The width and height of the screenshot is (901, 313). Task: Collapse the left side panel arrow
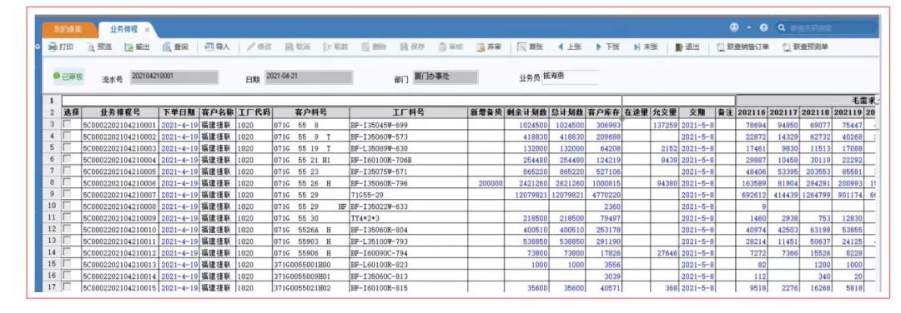click(38, 47)
